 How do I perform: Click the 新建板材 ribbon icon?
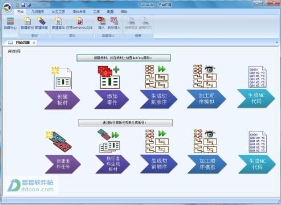27,23
